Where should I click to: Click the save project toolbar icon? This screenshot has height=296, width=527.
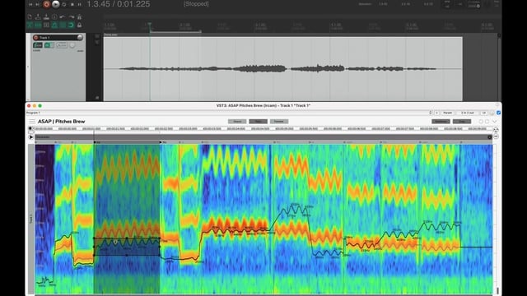tap(46, 16)
